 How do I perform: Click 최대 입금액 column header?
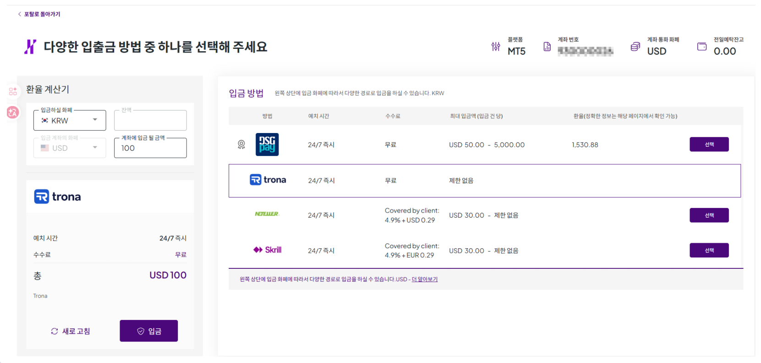pos(476,116)
